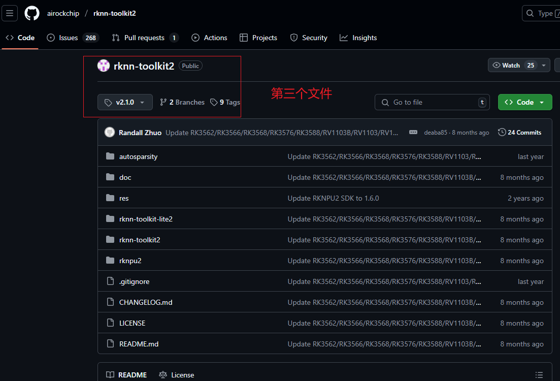
Task: Expand the Watch options dropdown arrow
Action: pos(544,65)
